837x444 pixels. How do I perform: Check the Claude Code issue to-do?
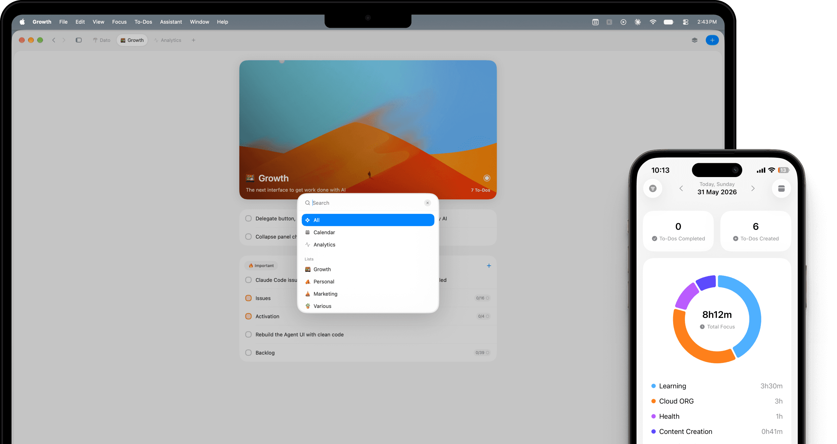pos(249,280)
